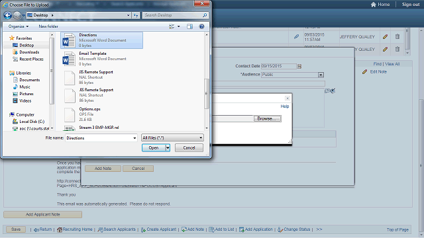Click the Back arrow in upload dialog
The image size is (424, 238).
click(8, 15)
